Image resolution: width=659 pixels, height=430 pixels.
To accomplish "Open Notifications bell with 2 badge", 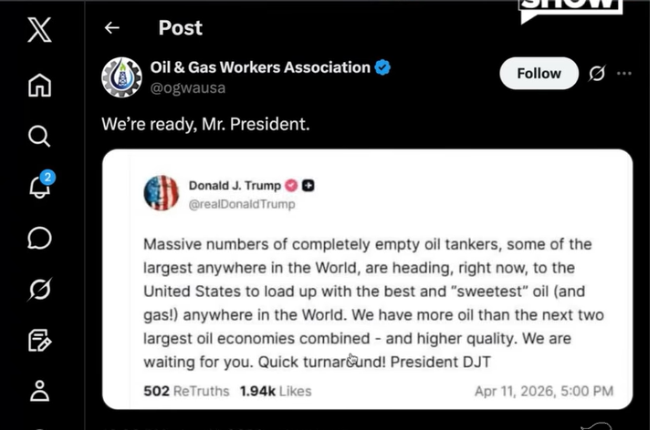I will pos(41,185).
